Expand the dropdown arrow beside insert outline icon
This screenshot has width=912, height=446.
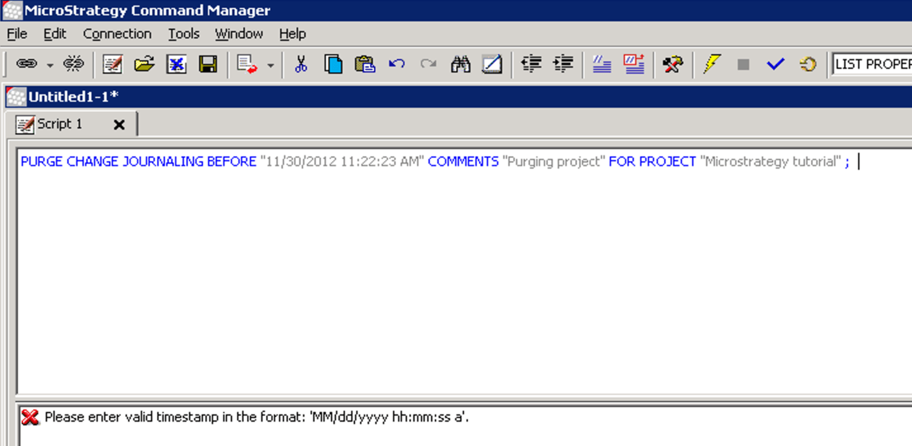[271, 65]
